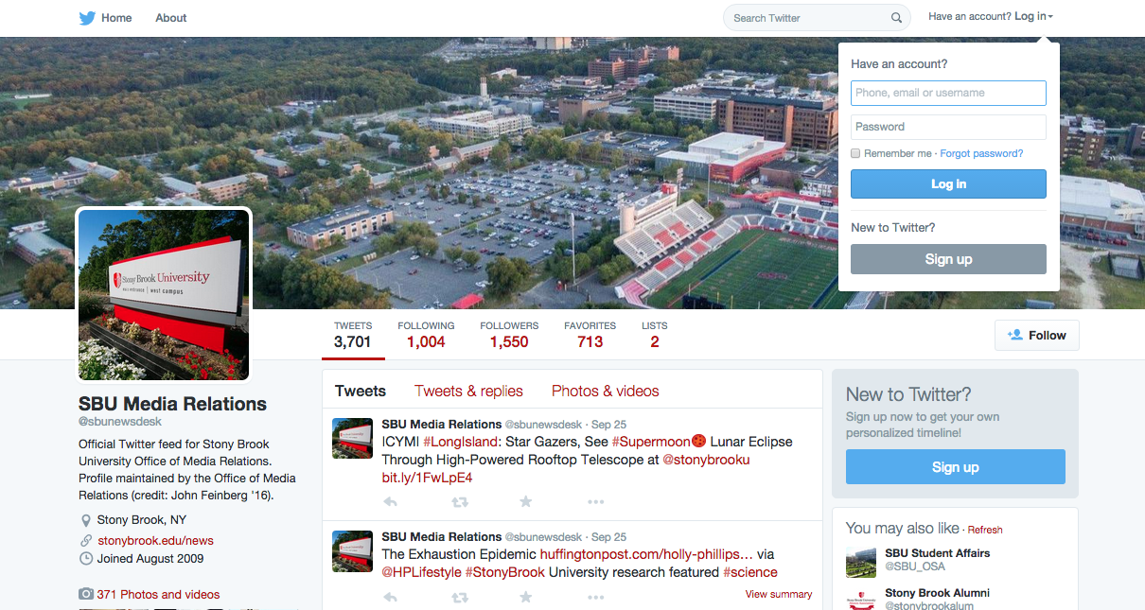Open the #Supermoon hashtag
The height and width of the screenshot is (610, 1145).
[651, 442]
